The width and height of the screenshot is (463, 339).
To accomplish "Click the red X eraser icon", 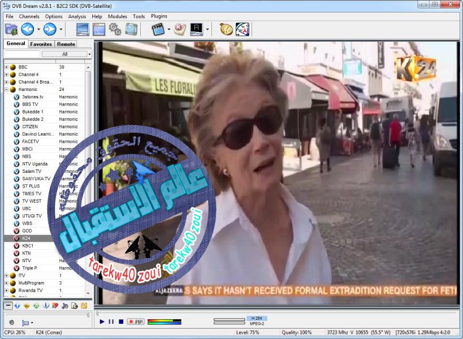I will [x=180, y=29].
